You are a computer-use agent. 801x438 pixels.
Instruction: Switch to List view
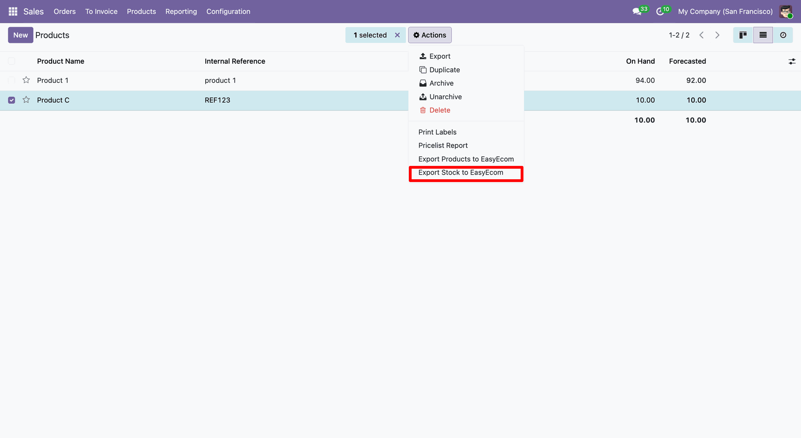[x=763, y=35]
